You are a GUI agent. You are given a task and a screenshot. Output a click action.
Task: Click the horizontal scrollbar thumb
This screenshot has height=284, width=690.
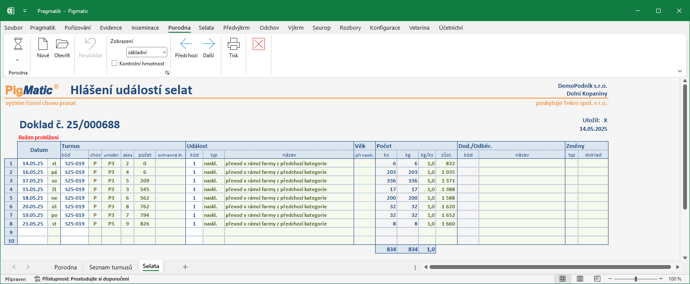(x=550, y=267)
